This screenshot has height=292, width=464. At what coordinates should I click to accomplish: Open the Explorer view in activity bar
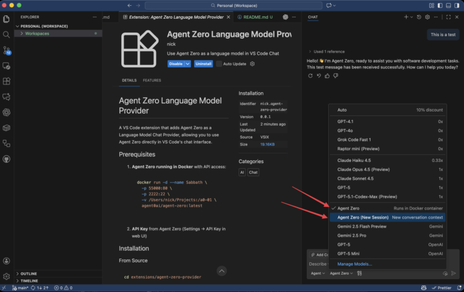[6, 19]
